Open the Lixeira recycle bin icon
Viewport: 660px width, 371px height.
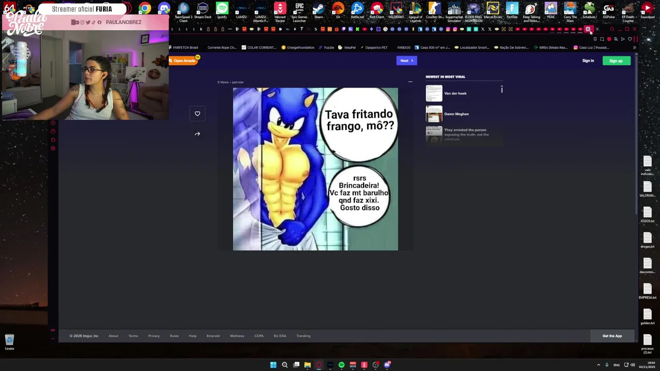(9, 342)
